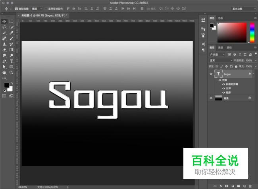Screen dimensions: 258x189
Task: Select the Pen tool
Action: [x=4, y=61]
